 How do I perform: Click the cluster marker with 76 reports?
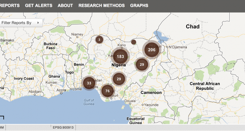(x=108, y=91)
